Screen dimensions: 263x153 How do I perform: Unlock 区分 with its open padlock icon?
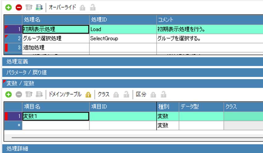click(164, 95)
